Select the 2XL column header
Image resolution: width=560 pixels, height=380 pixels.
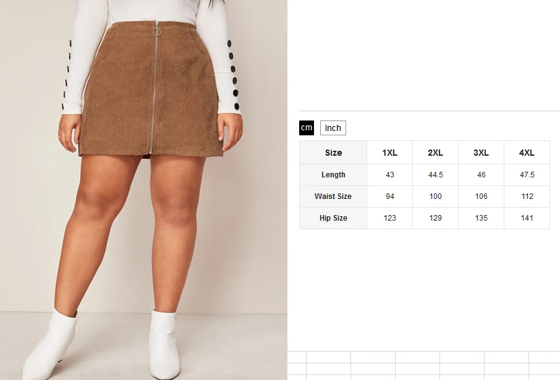(x=435, y=153)
